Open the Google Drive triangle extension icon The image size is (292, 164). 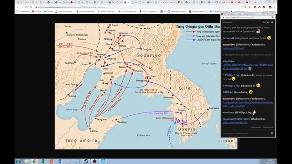[x=260, y=7]
